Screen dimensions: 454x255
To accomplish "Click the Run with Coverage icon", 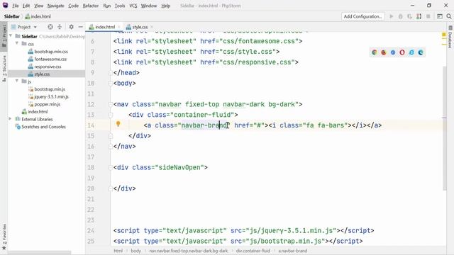I will click(409, 16).
